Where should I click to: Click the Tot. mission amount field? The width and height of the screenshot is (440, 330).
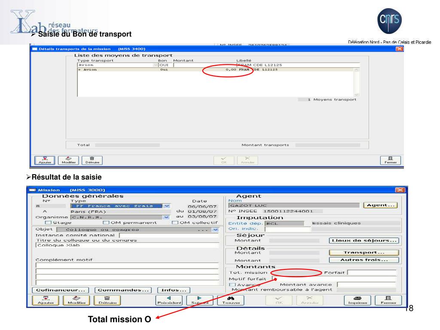296,272
